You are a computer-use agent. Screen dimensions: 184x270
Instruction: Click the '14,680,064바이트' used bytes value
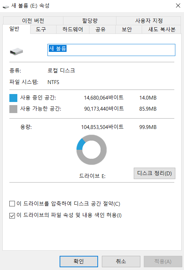104,97
